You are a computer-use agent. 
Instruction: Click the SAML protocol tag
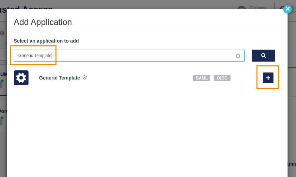[202, 78]
